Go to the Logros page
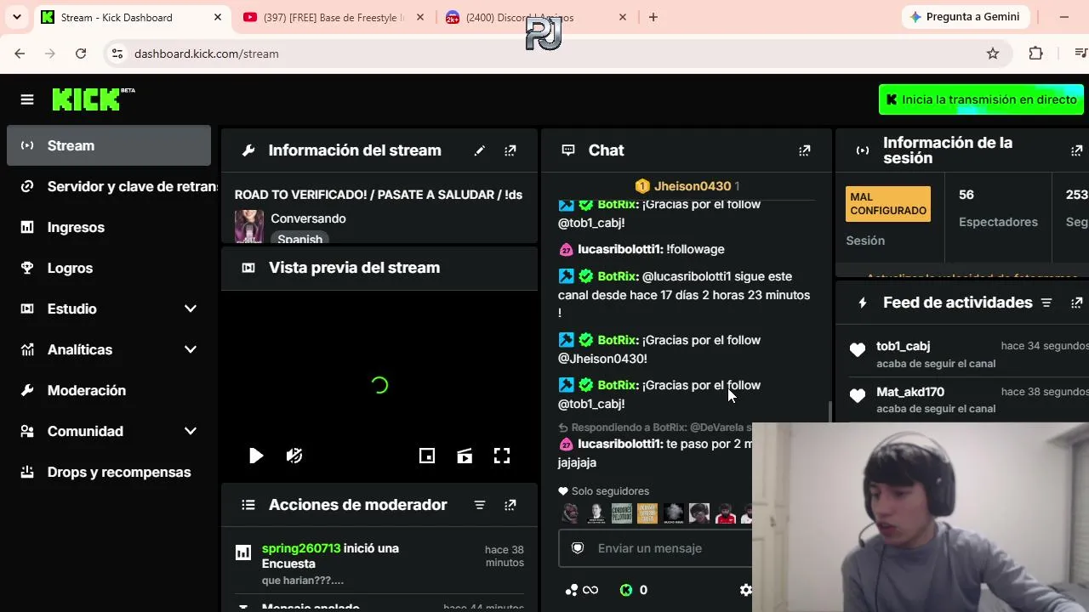This screenshot has height=612, width=1089. [109, 268]
